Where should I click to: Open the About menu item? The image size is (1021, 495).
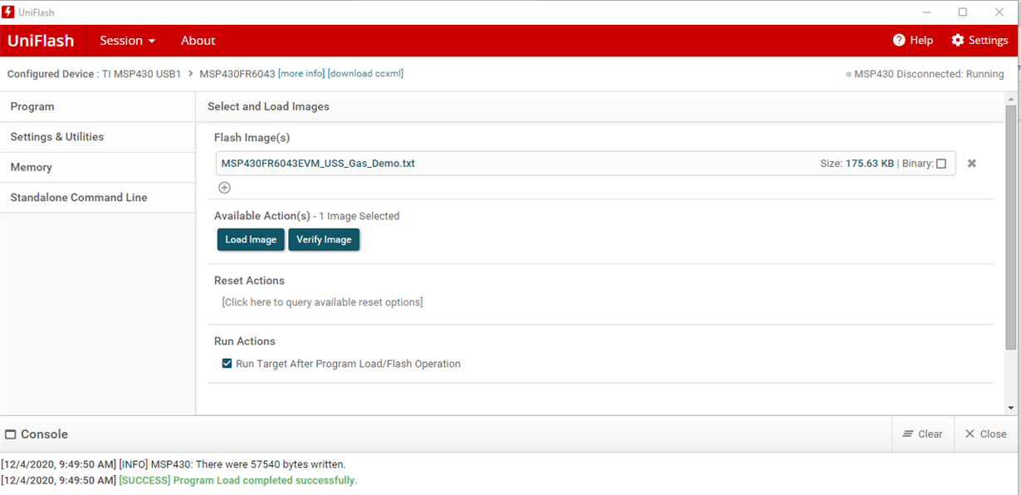[198, 41]
